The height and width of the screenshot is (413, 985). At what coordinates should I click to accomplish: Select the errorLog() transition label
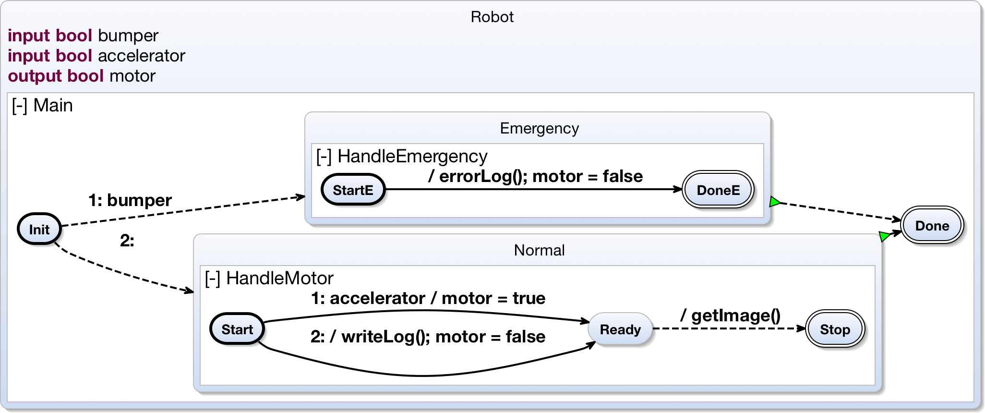click(535, 176)
